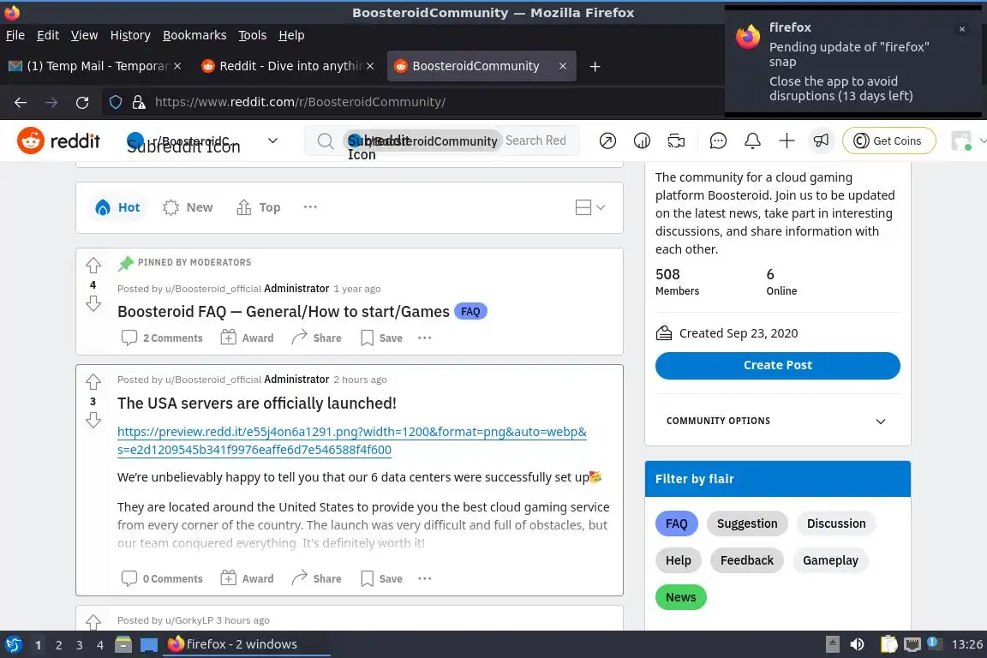Downvote the Boosteroid FAQ pinned post
Viewport: 987px width, 658px height.
point(93,304)
